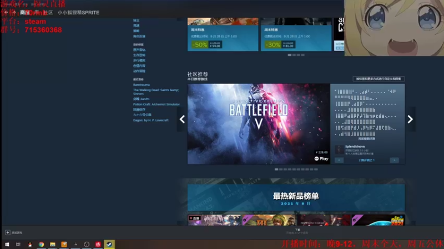Select last page dot under Battlefield carousel
The height and width of the screenshot is (249, 444).
click(x=316, y=169)
